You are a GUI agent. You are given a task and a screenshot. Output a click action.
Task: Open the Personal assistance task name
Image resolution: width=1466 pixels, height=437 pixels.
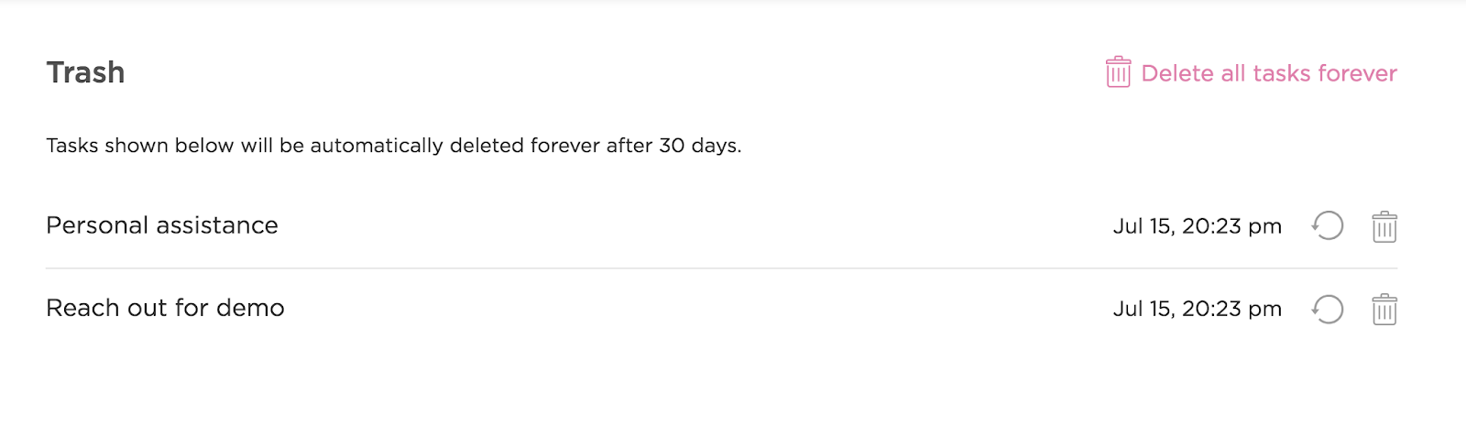coord(162,225)
